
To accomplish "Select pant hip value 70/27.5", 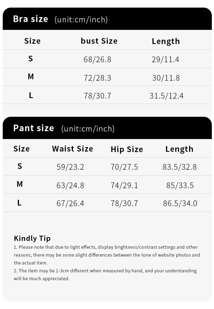I will click(x=124, y=167).
